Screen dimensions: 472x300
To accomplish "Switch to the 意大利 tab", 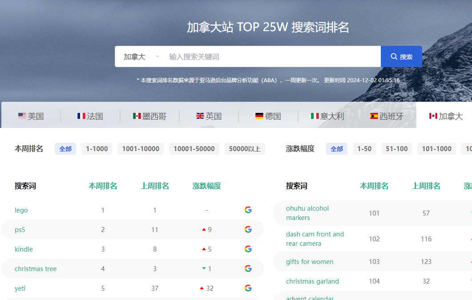I will (327, 116).
